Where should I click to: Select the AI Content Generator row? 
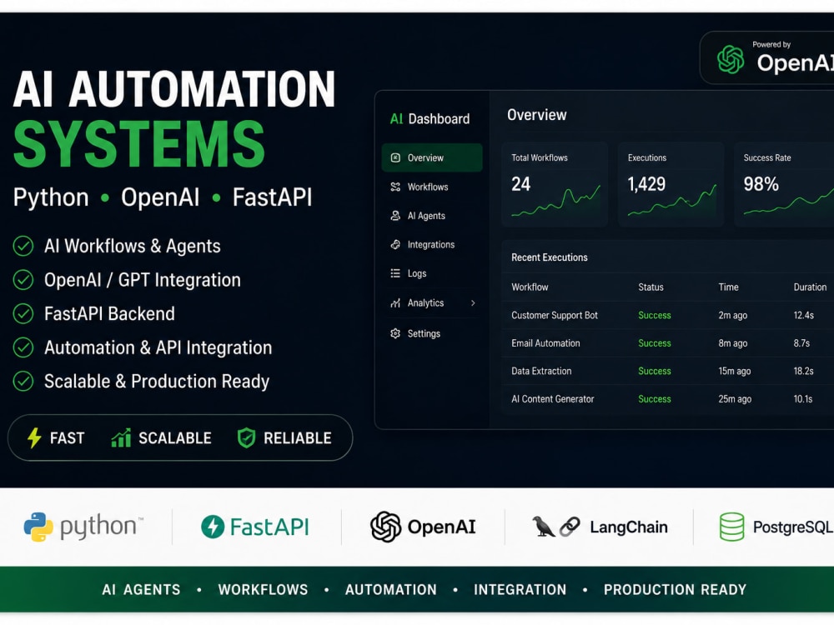667,399
